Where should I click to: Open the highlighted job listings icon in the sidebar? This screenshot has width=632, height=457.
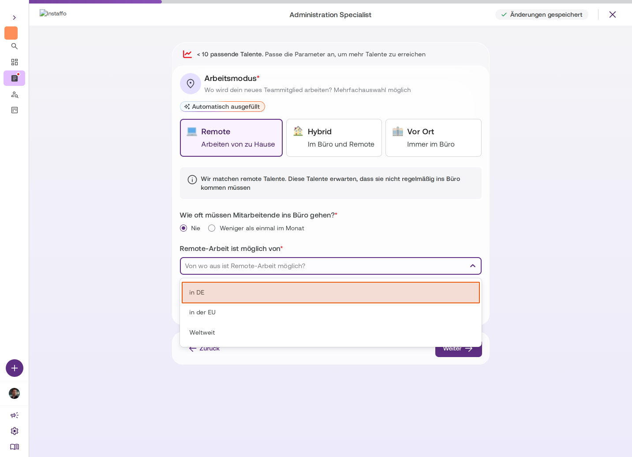14,78
